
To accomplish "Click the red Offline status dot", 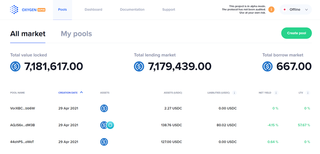I will [x=284, y=10].
